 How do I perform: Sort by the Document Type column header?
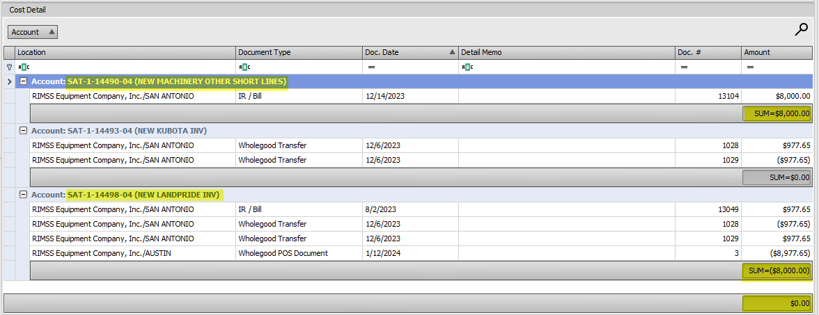[x=299, y=52]
